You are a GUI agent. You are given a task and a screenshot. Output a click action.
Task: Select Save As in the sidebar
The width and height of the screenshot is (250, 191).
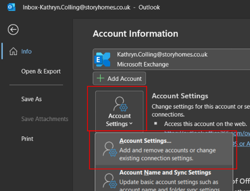pyautogui.click(x=31, y=99)
